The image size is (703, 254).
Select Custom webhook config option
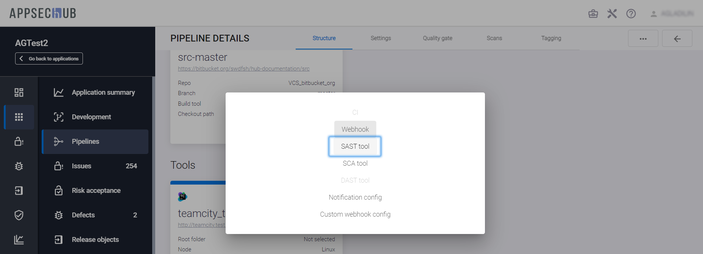pyautogui.click(x=355, y=214)
